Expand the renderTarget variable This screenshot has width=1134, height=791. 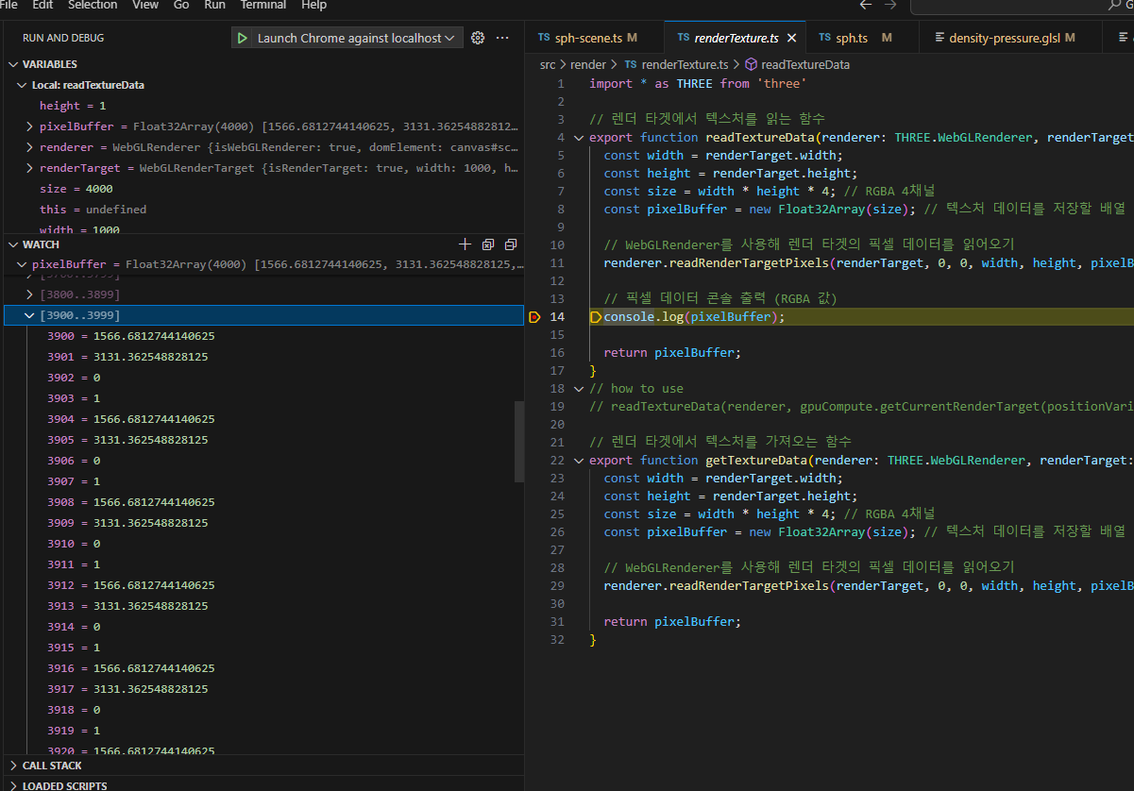click(x=30, y=168)
